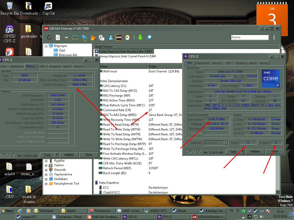
Task: Open AIDA64 three-dot menu button
Action: (x=274, y=37)
